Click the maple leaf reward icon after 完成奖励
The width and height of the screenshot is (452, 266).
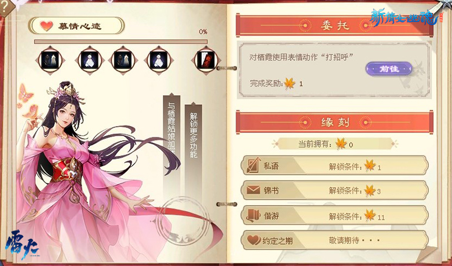[x=289, y=83]
